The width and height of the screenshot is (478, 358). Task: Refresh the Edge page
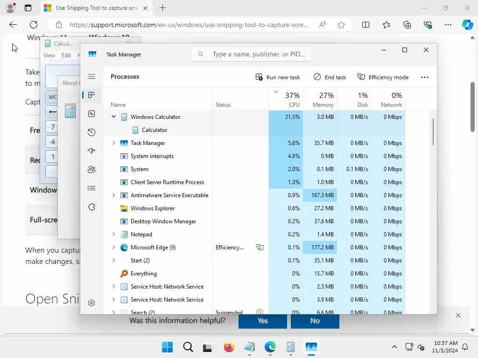pos(34,25)
